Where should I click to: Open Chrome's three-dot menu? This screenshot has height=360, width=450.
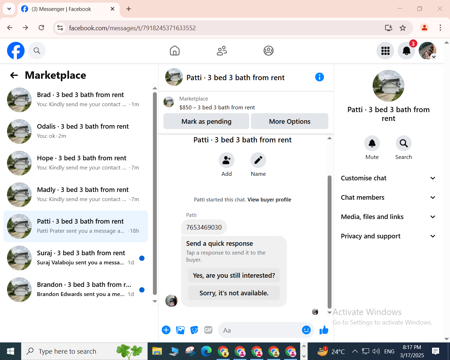(440, 28)
